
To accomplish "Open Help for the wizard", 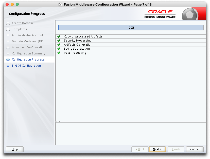I will (15, 149).
